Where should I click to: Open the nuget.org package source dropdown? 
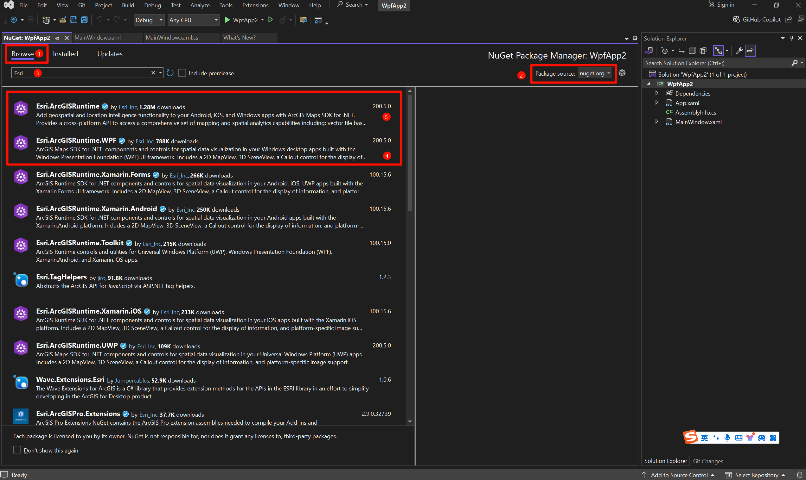(x=595, y=73)
